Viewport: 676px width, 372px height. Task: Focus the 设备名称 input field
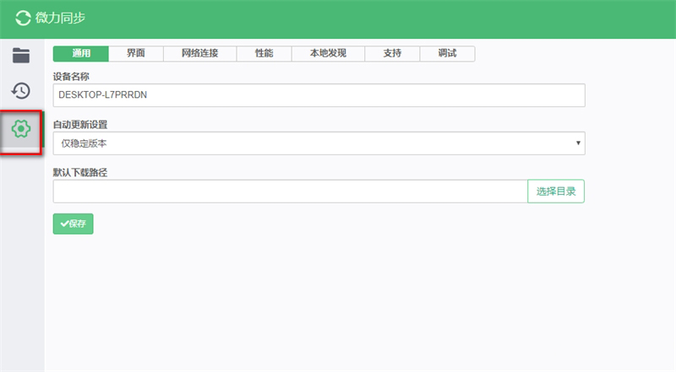pos(319,95)
